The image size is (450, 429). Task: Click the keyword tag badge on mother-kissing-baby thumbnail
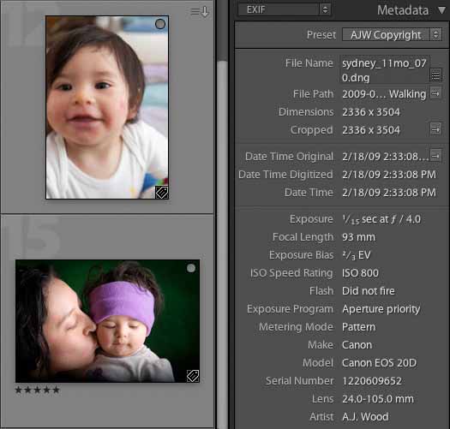tap(193, 376)
